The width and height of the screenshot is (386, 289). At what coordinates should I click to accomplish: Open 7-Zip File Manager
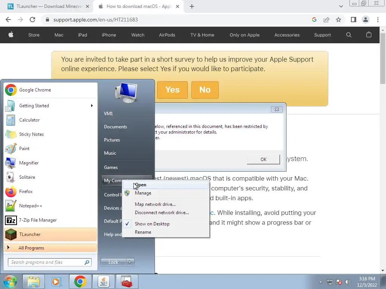(51, 220)
